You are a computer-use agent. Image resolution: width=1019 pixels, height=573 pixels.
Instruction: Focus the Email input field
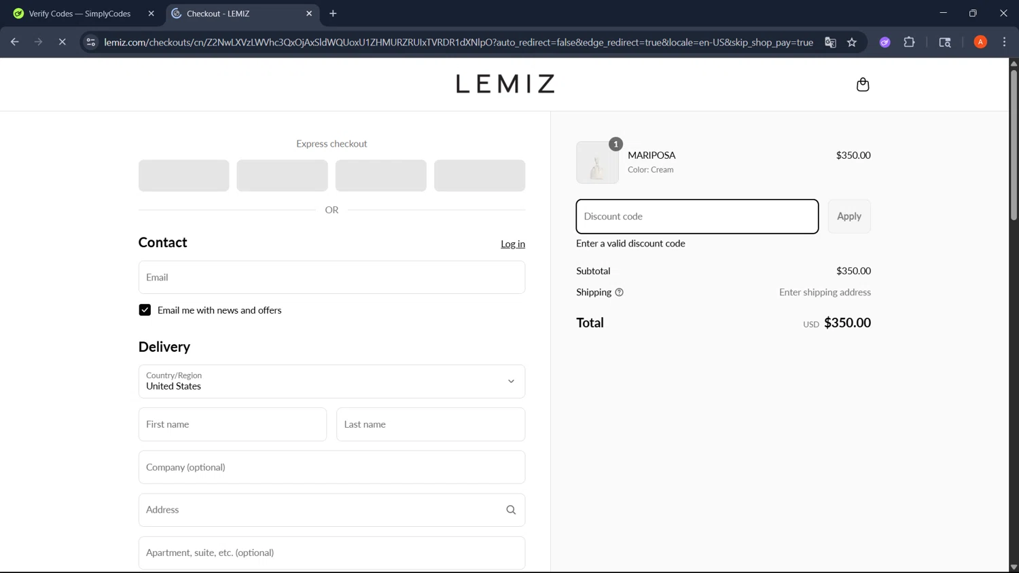(x=332, y=278)
